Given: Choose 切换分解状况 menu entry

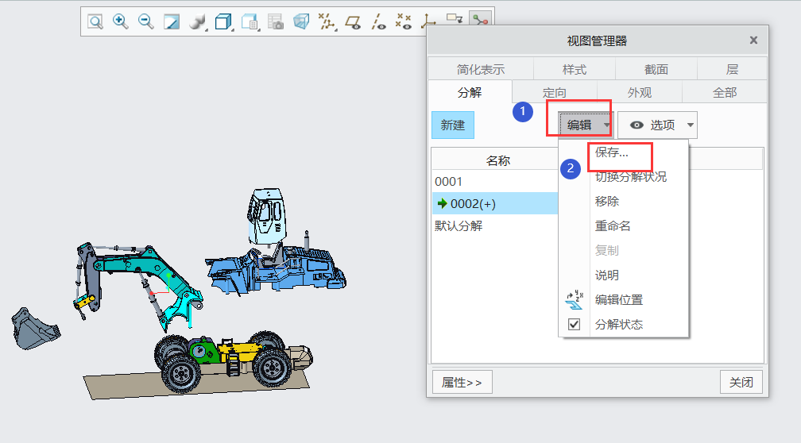Looking at the screenshot, I should (631, 177).
